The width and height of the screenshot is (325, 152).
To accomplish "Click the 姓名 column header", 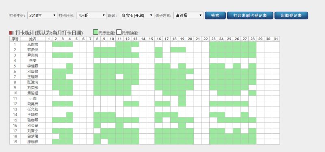I will (x=33, y=39).
